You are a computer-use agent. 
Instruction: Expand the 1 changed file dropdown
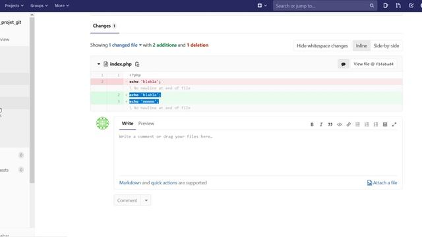[125, 45]
